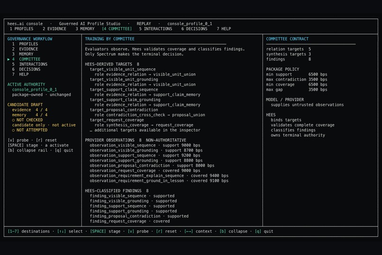Screen dimensions: 382x255
Task: Click the 'min support 6500 bps' policy line
Action: pos(297,75)
